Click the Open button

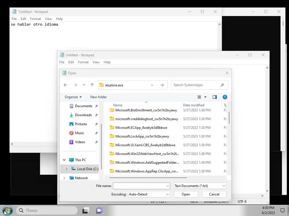tap(186, 194)
